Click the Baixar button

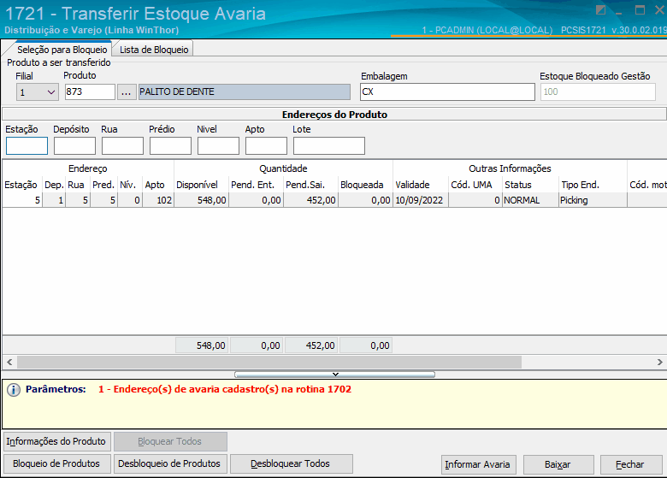(x=558, y=464)
